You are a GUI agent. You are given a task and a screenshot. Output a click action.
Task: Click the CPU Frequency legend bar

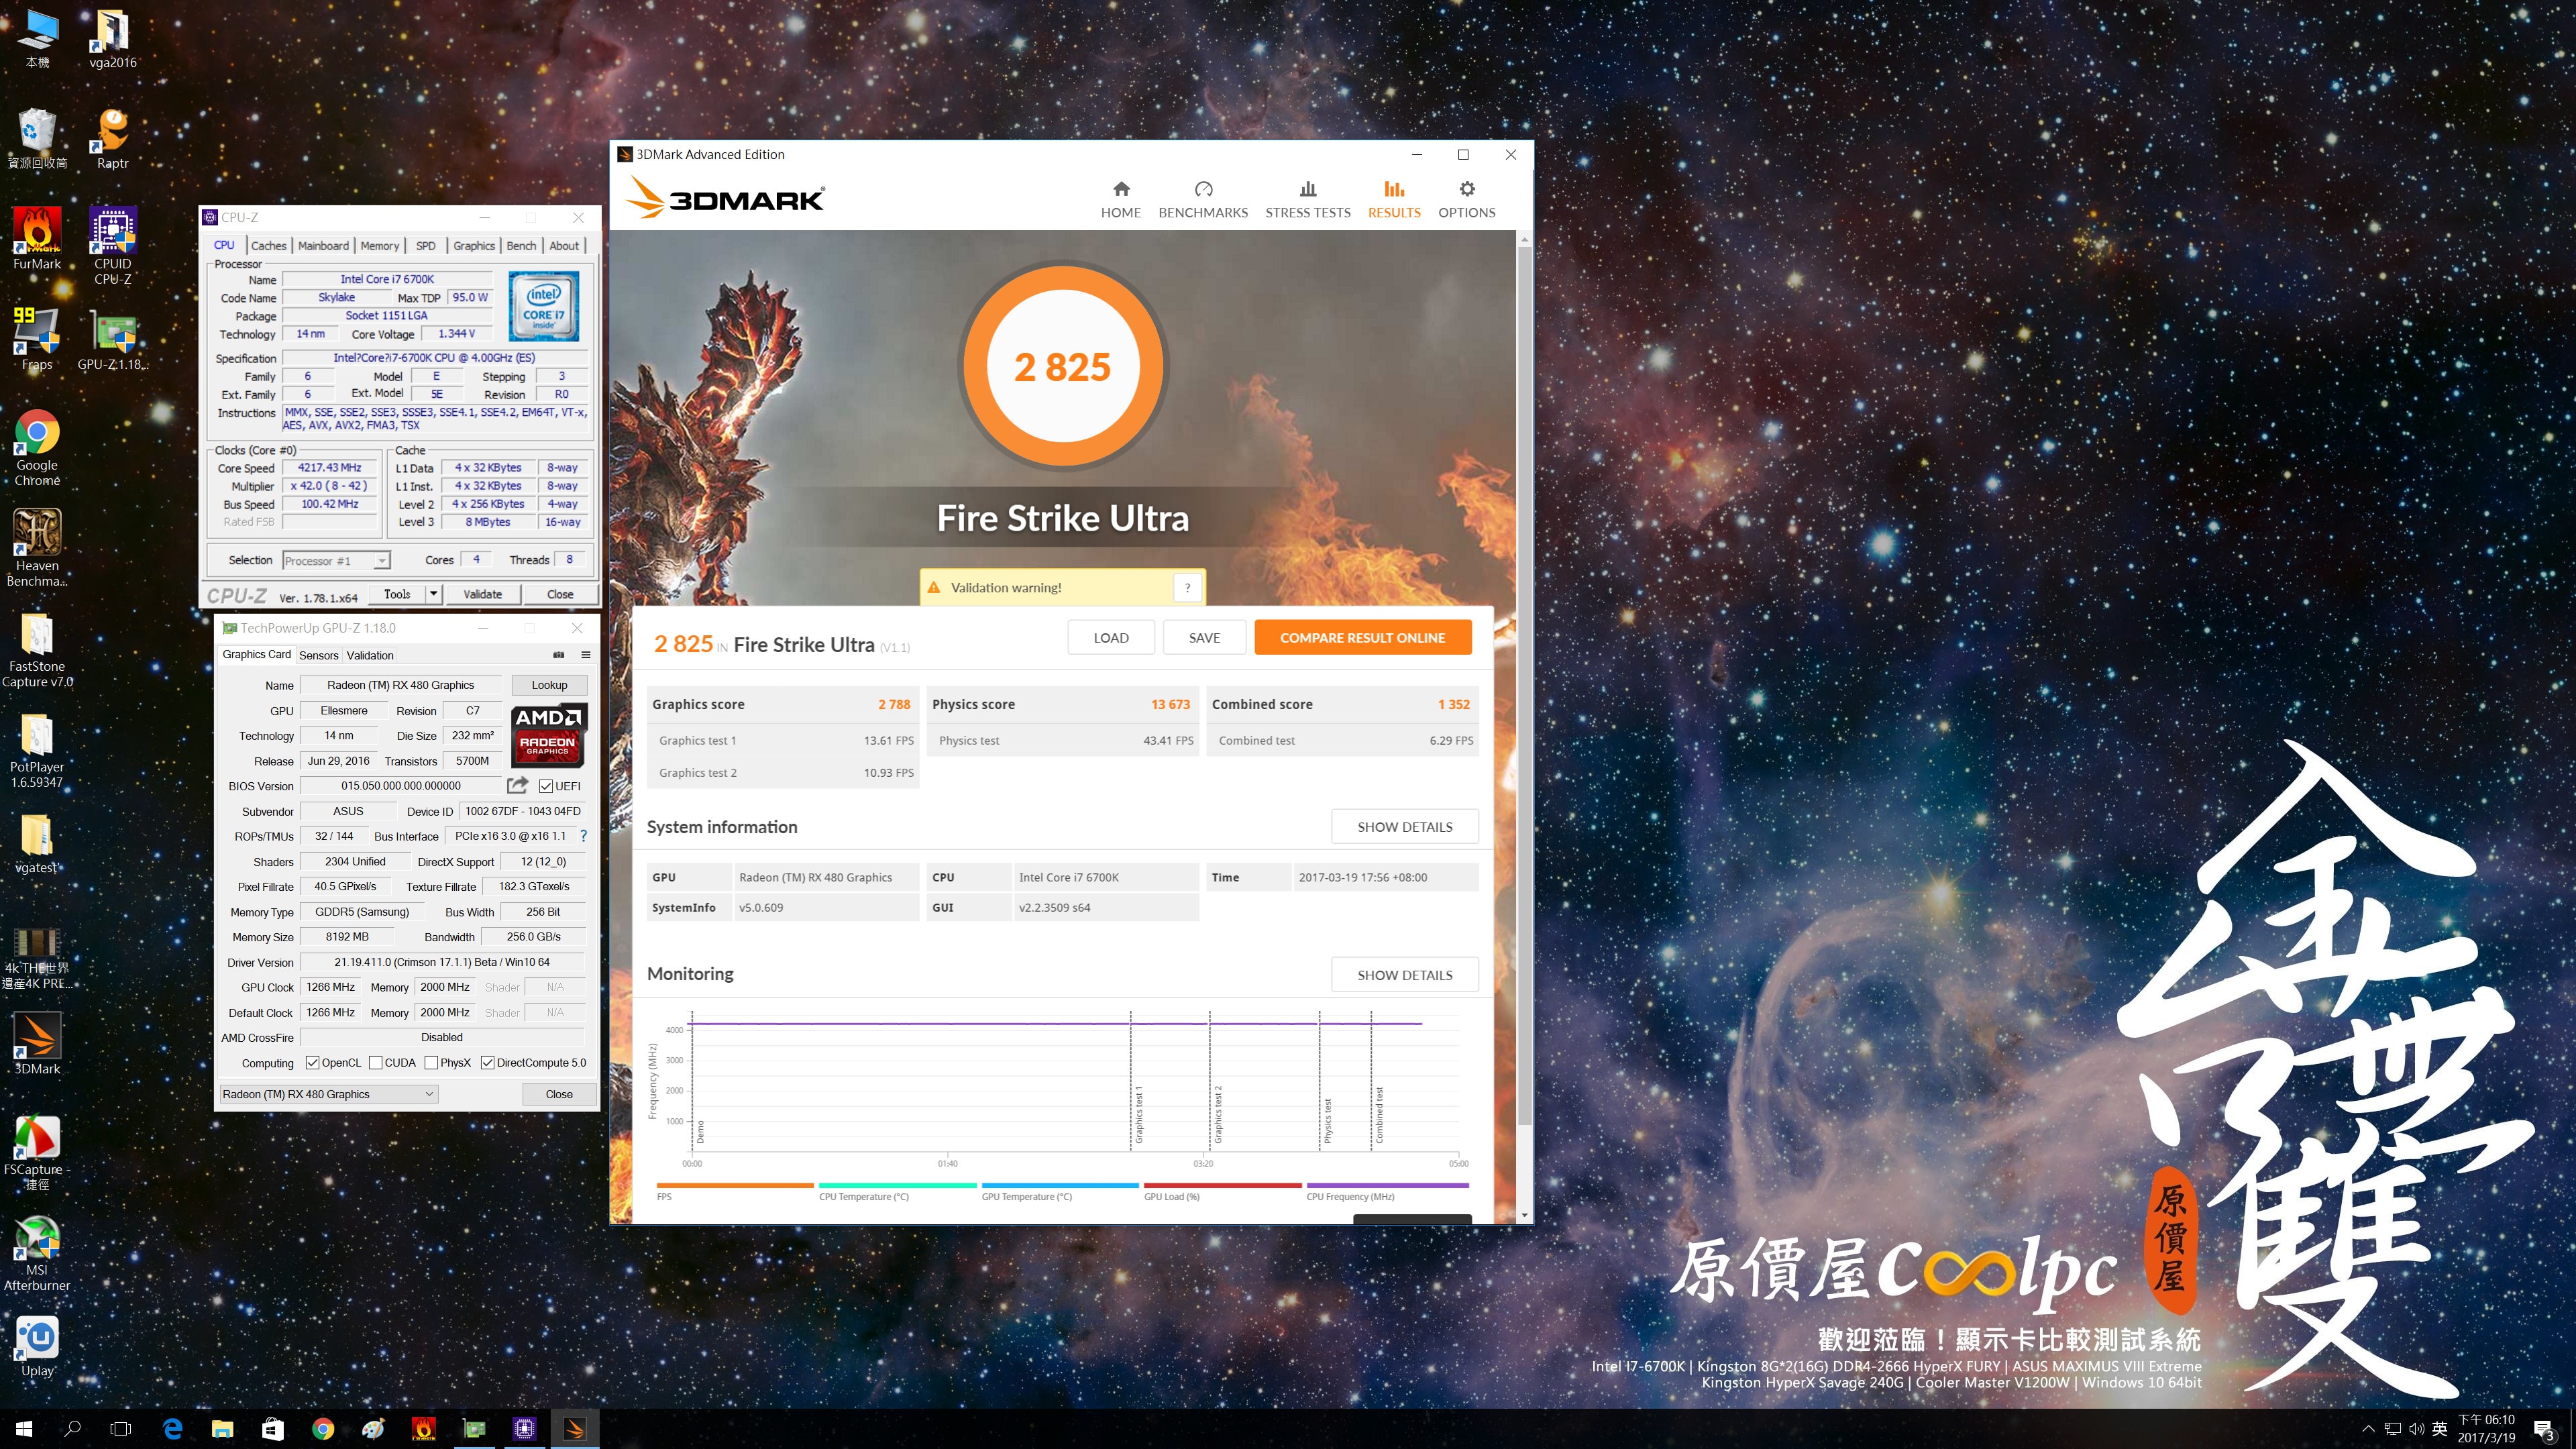(1387, 1185)
